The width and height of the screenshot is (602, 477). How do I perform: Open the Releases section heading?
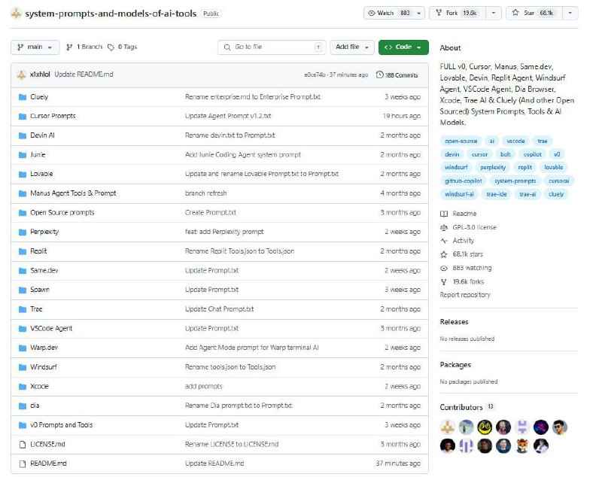tap(454, 322)
